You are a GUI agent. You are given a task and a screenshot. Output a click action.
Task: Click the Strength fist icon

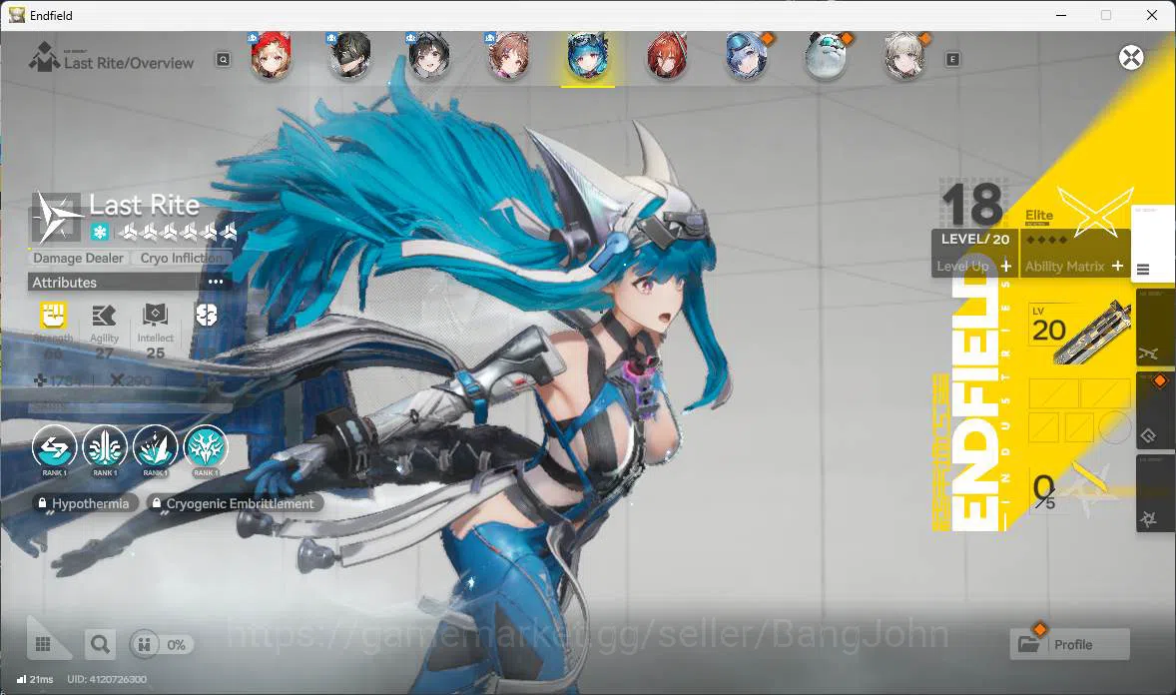[53, 316]
